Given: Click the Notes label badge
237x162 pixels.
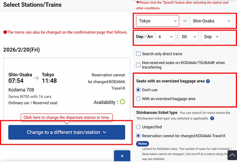Looking at the screenshot, I should pos(142,144).
